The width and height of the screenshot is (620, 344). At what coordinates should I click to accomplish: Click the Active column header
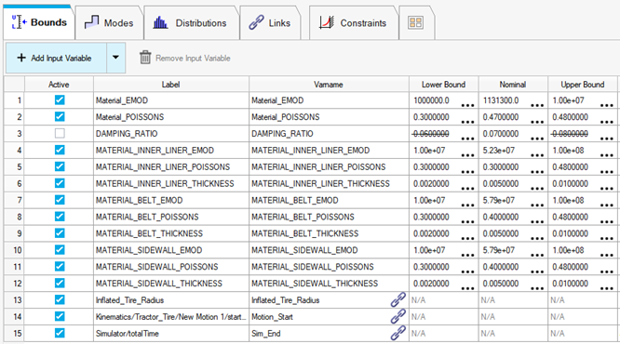59,84
